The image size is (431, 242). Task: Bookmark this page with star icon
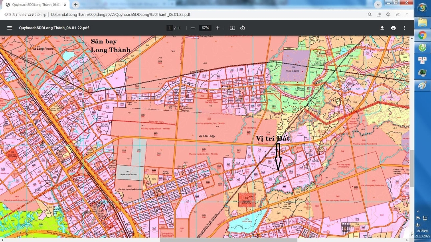pos(388,14)
